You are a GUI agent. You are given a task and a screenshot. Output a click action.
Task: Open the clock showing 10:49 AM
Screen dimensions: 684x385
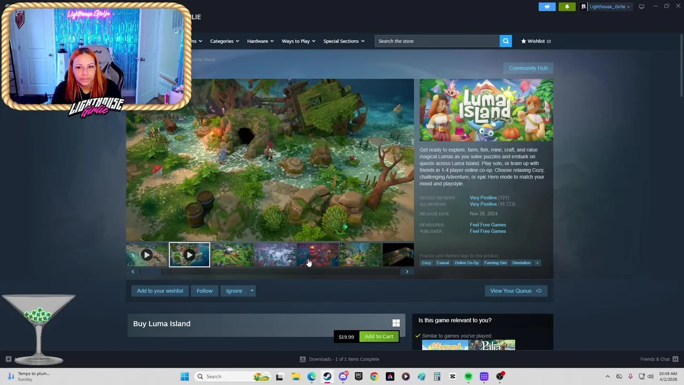667,376
